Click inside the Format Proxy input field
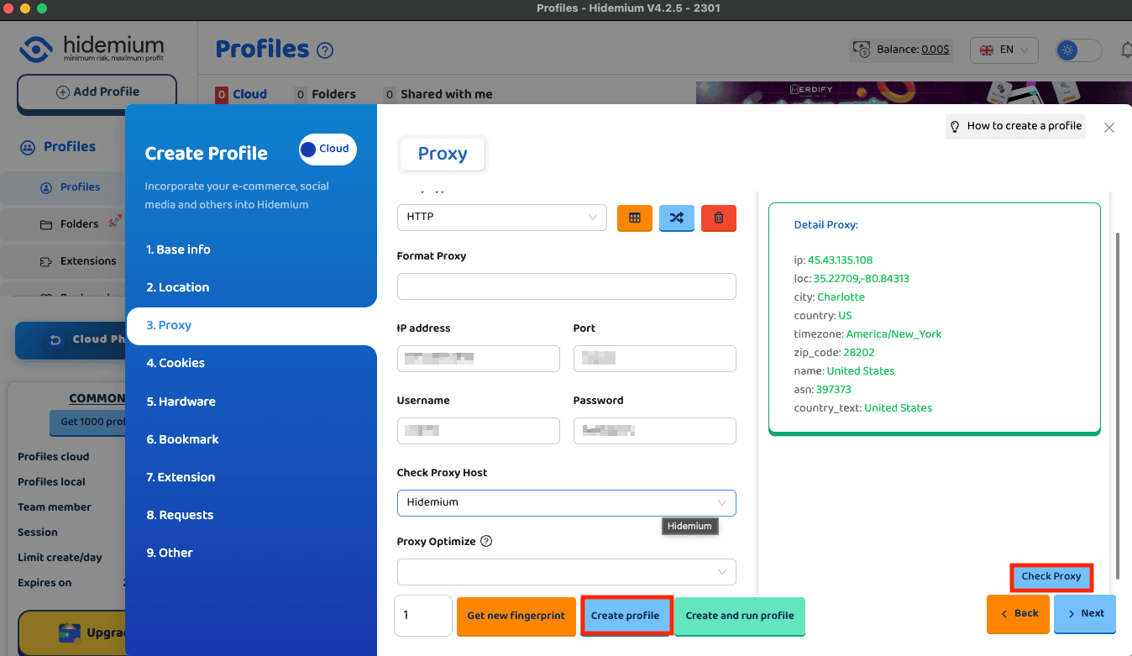The width and height of the screenshot is (1132, 656). [566, 286]
